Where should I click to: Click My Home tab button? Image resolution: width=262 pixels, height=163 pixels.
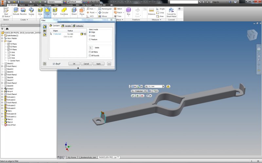72,157
